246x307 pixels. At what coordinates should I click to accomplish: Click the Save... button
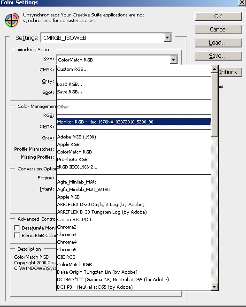(x=218, y=56)
